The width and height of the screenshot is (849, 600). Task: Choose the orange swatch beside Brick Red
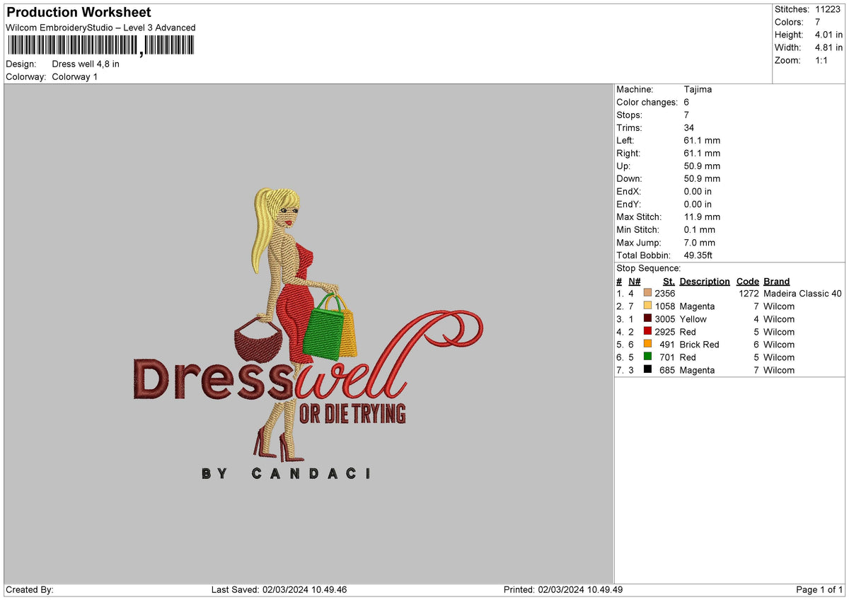coord(647,345)
